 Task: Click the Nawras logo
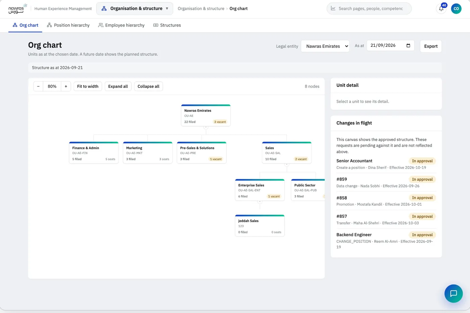click(x=18, y=9)
